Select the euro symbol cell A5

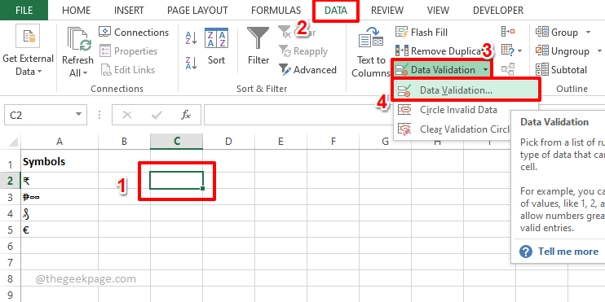pos(60,230)
